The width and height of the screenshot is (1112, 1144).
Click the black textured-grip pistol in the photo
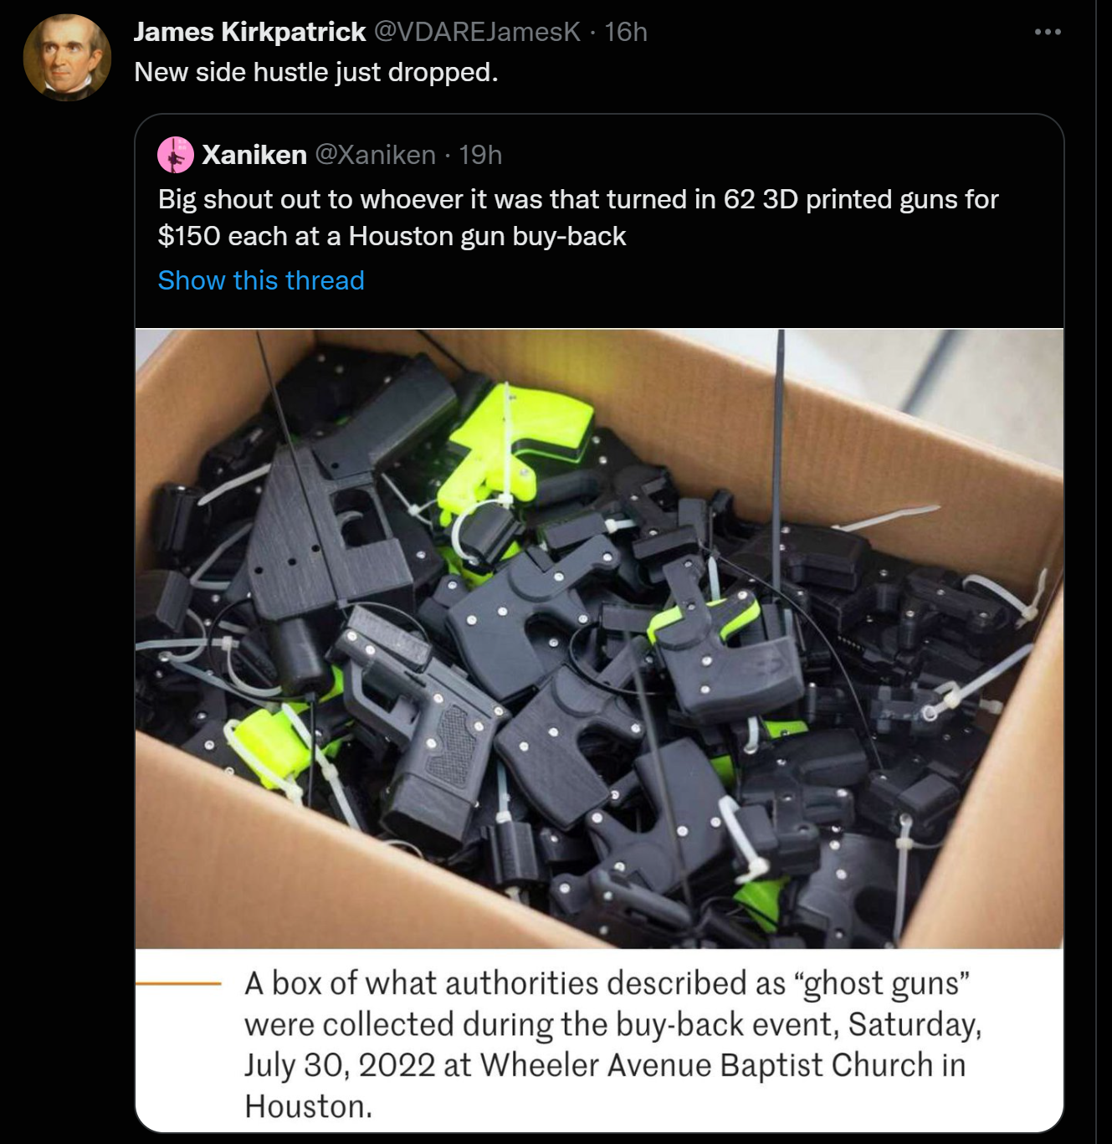pos(427,736)
